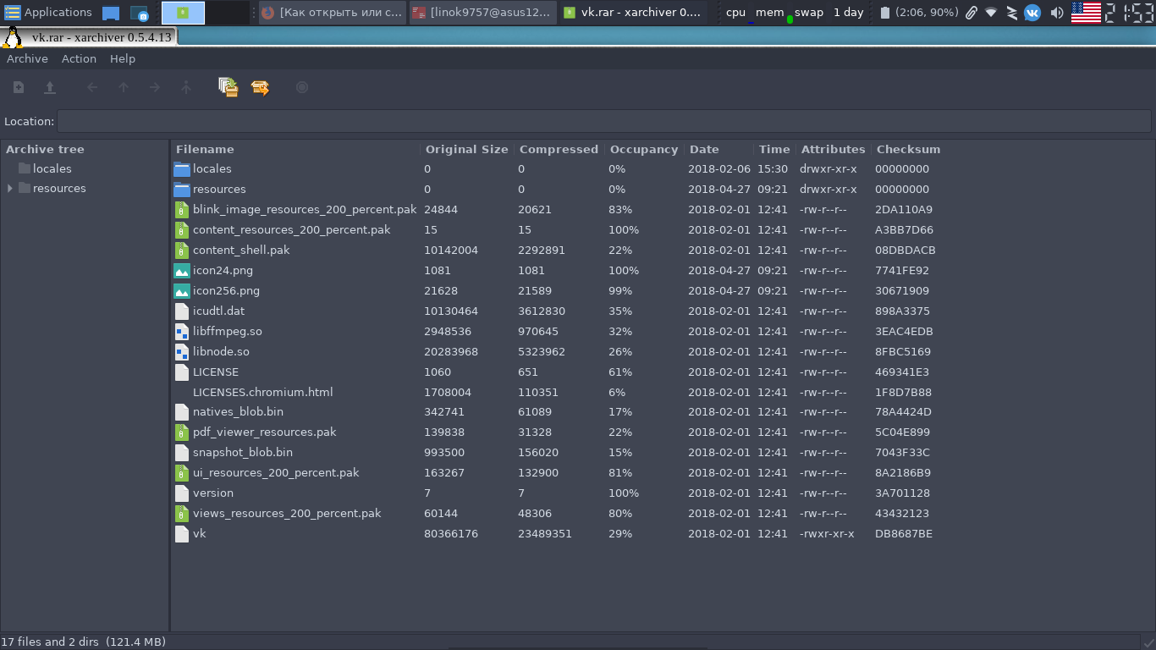This screenshot has width=1156, height=650.
Task: Select locales in the Archive tree
Action: click(52, 168)
